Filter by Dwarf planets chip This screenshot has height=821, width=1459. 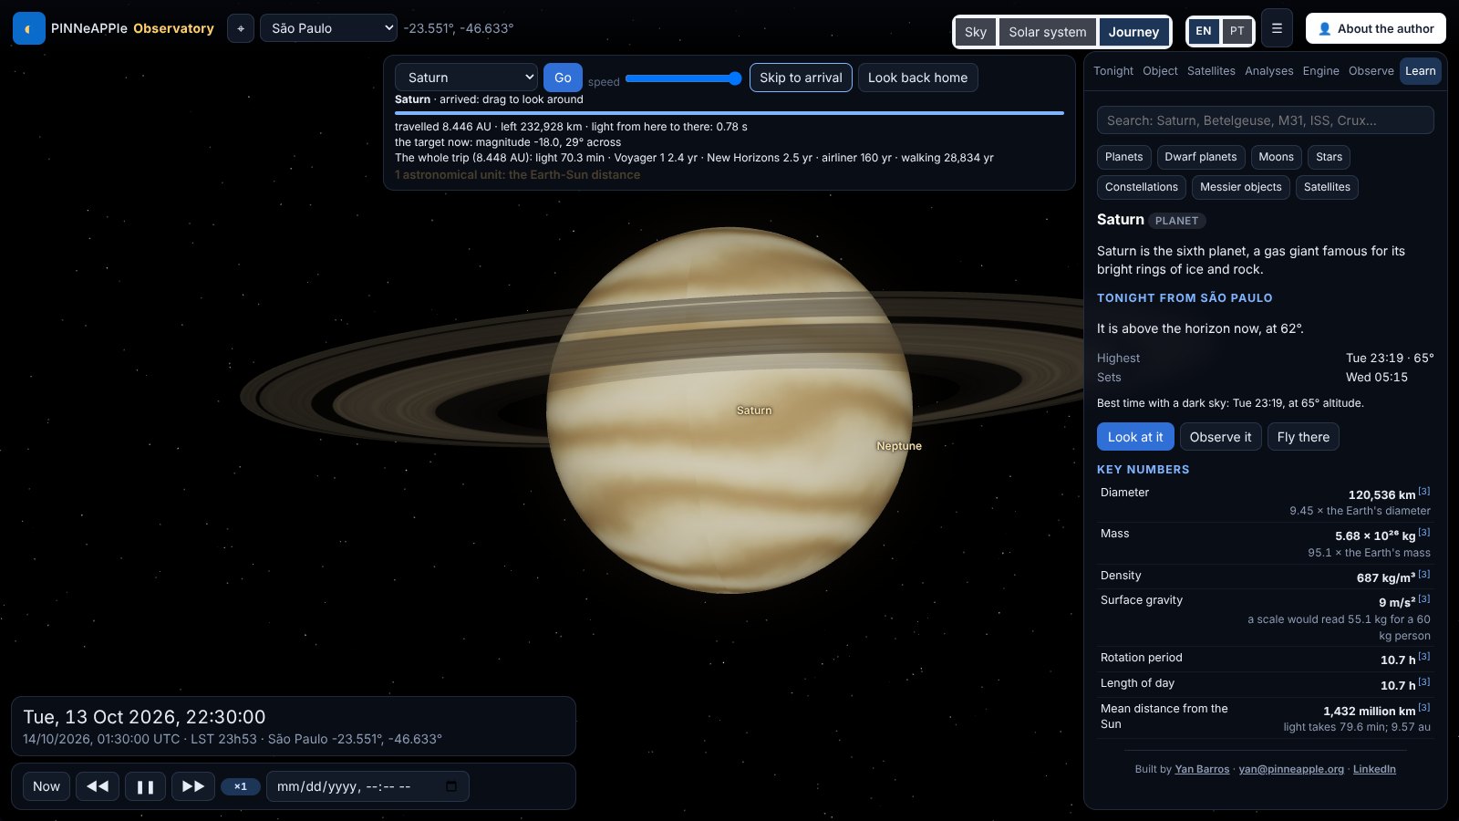point(1200,157)
